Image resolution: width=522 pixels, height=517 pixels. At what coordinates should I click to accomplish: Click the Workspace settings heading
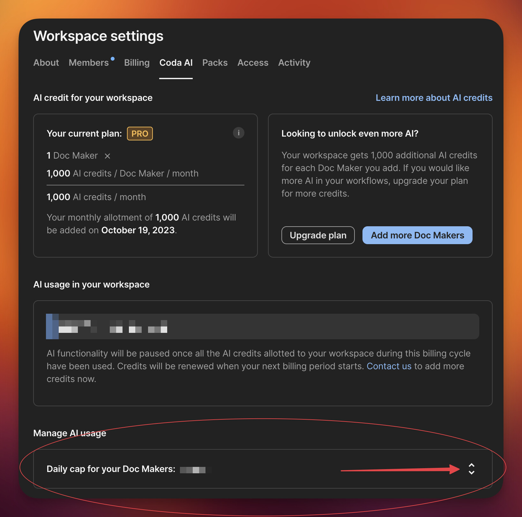[x=98, y=36]
